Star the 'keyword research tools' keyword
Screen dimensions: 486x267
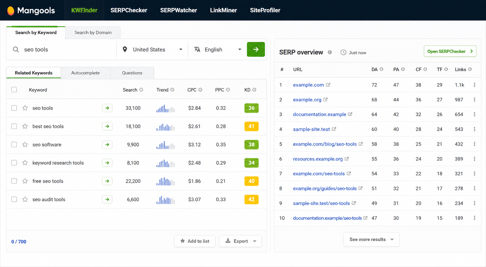pyautogui.click(x=25, y=163)
